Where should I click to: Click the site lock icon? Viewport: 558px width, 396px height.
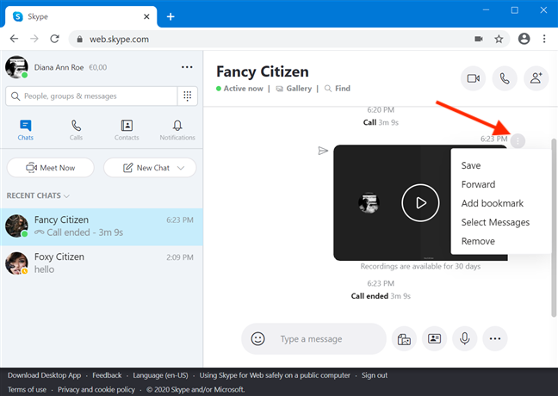(80, 39)
